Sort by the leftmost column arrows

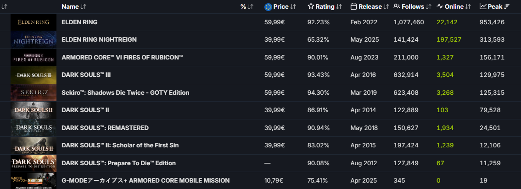(5, 6)
